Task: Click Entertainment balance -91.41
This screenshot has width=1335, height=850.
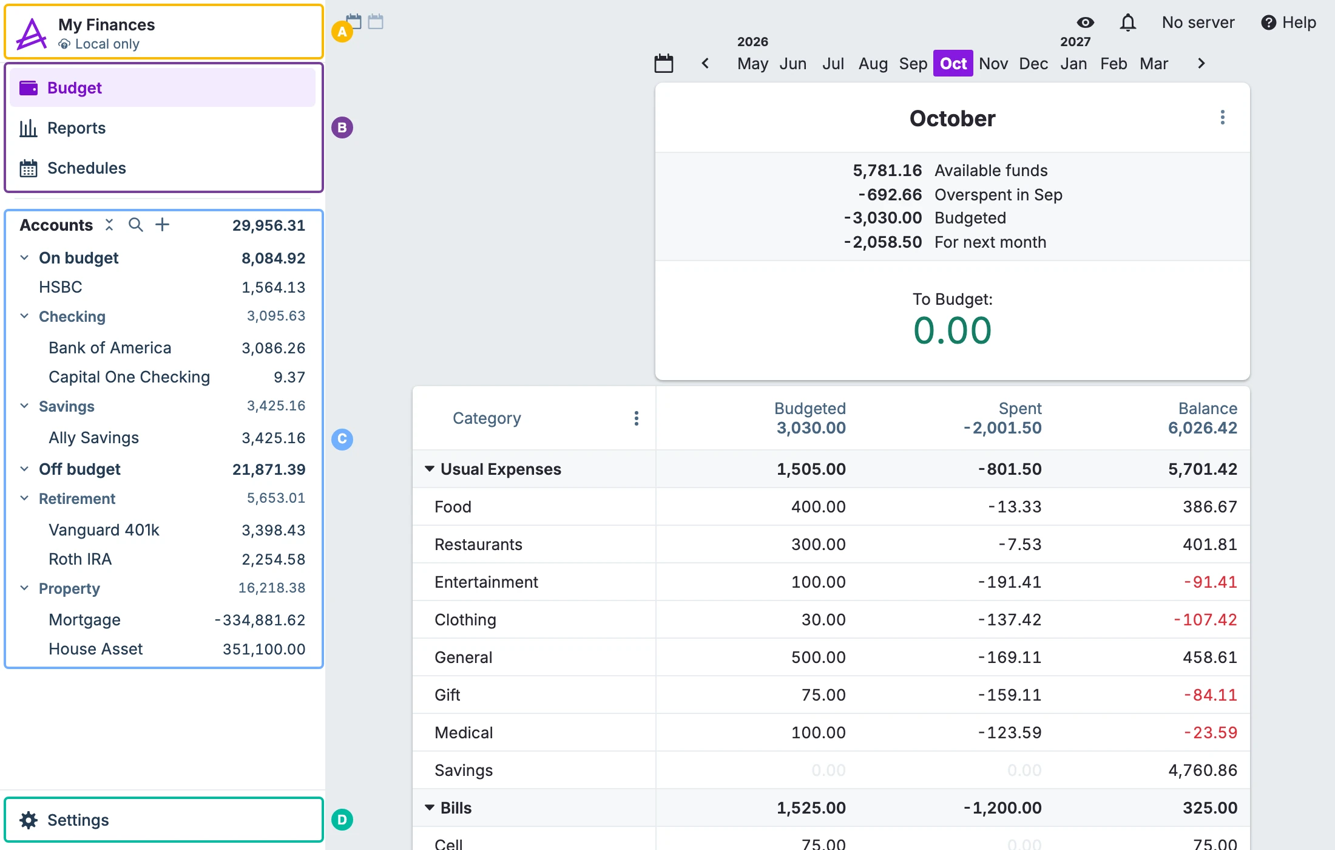Action: pos(1210,582)
